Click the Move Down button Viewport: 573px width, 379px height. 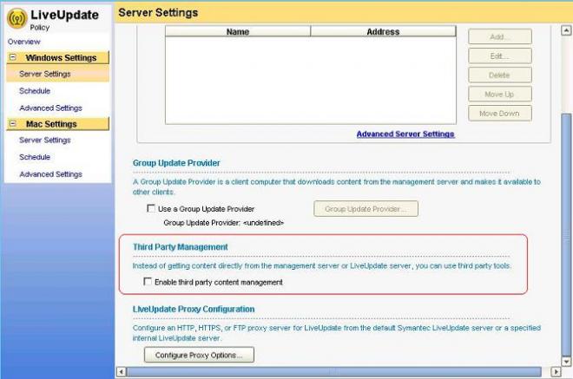[499, 114]
